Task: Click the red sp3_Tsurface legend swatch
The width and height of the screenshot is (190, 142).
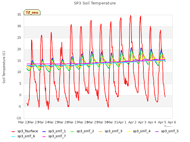Action: (13, 131)
